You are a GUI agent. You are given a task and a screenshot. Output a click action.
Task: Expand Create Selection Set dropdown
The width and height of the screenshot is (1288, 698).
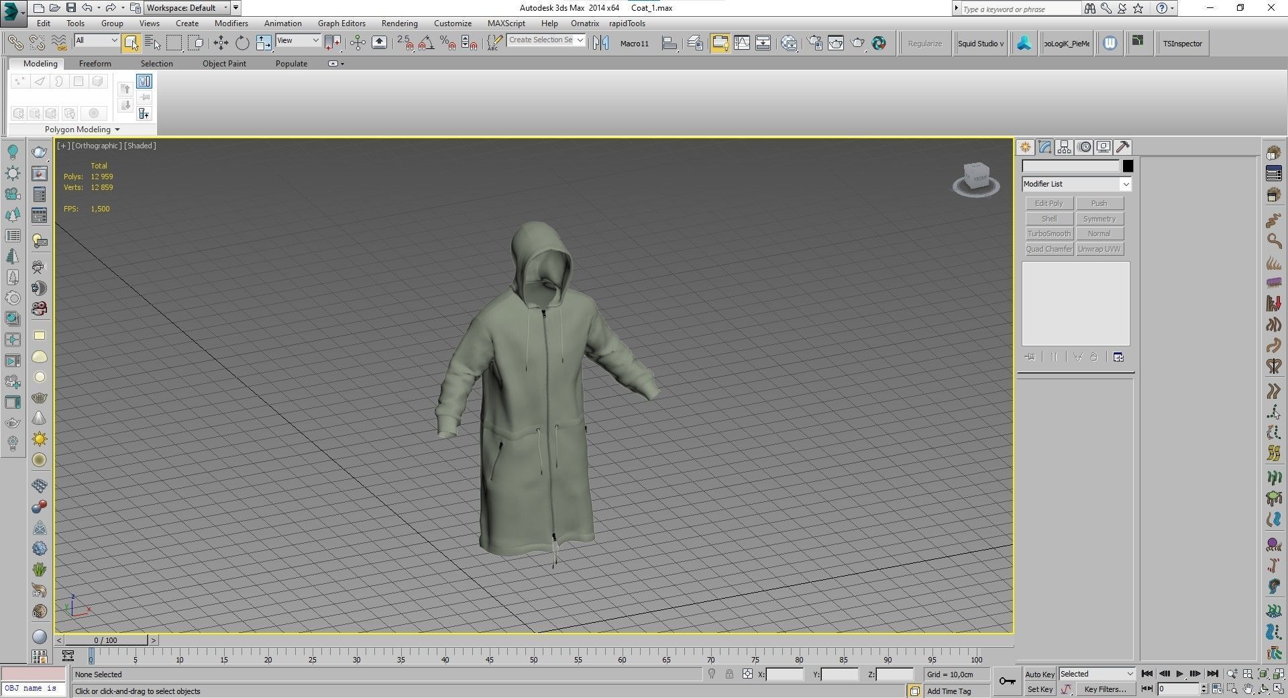pos(580,40)
